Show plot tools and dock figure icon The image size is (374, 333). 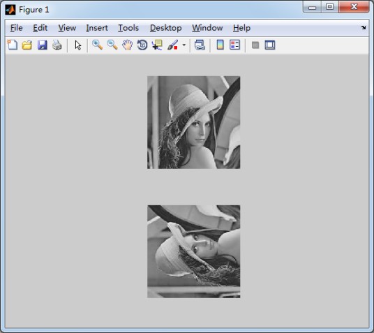(x=270, y=45)
